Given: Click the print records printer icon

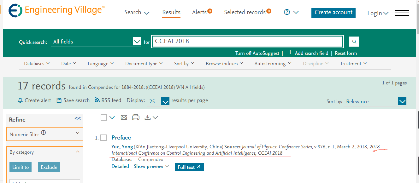Looking at the screenshot, I should point(136,117).
